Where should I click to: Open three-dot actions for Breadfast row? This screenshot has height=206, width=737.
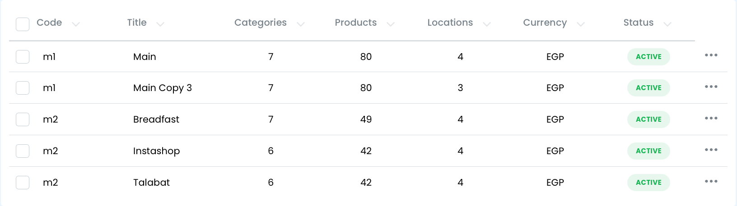pos(711,118)
